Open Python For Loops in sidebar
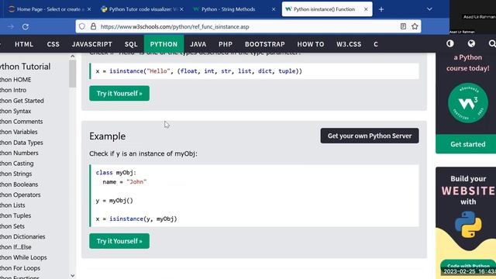Viewport: 496px width, 279px height. tap(20, 268)
